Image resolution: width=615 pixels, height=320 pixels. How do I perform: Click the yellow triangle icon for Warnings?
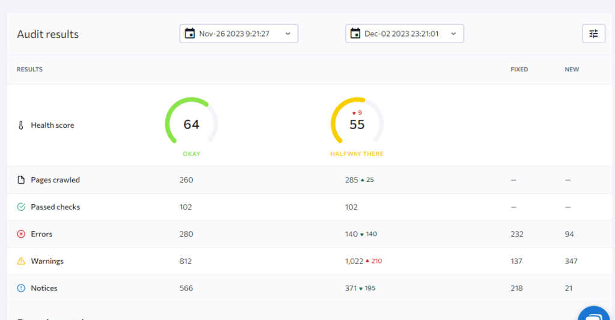pyautogui.click(x=21, y=261)
